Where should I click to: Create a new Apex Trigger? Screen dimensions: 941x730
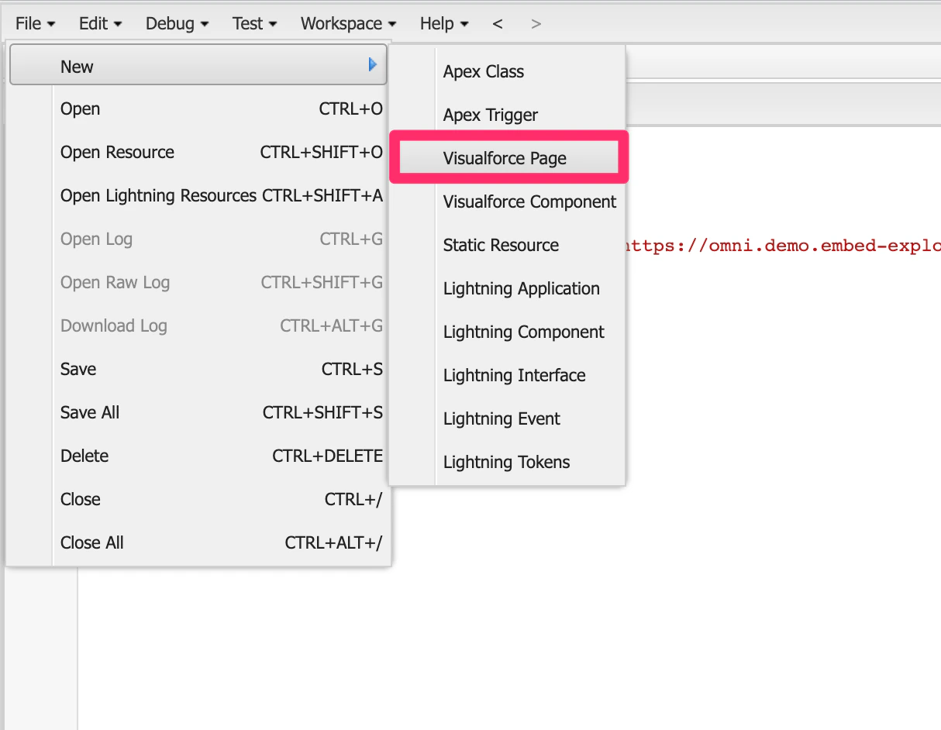(490, 115)
